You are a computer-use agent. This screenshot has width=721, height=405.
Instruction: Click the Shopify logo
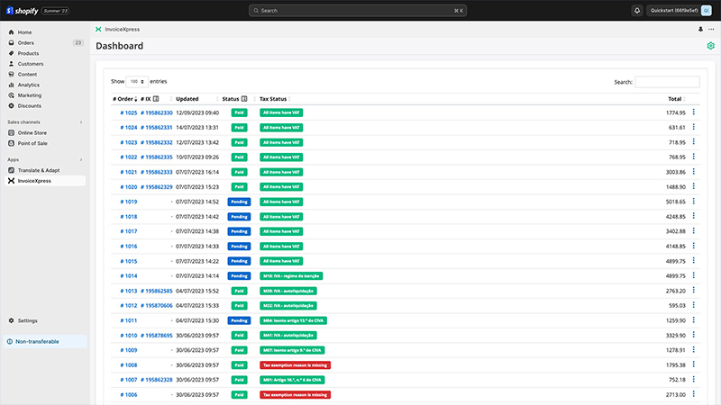(x=22, y=11)
